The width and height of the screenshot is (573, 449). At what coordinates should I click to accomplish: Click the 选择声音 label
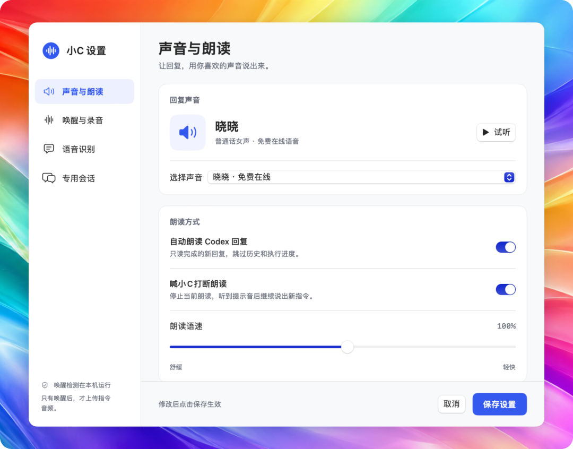click(x=186, y=177)
